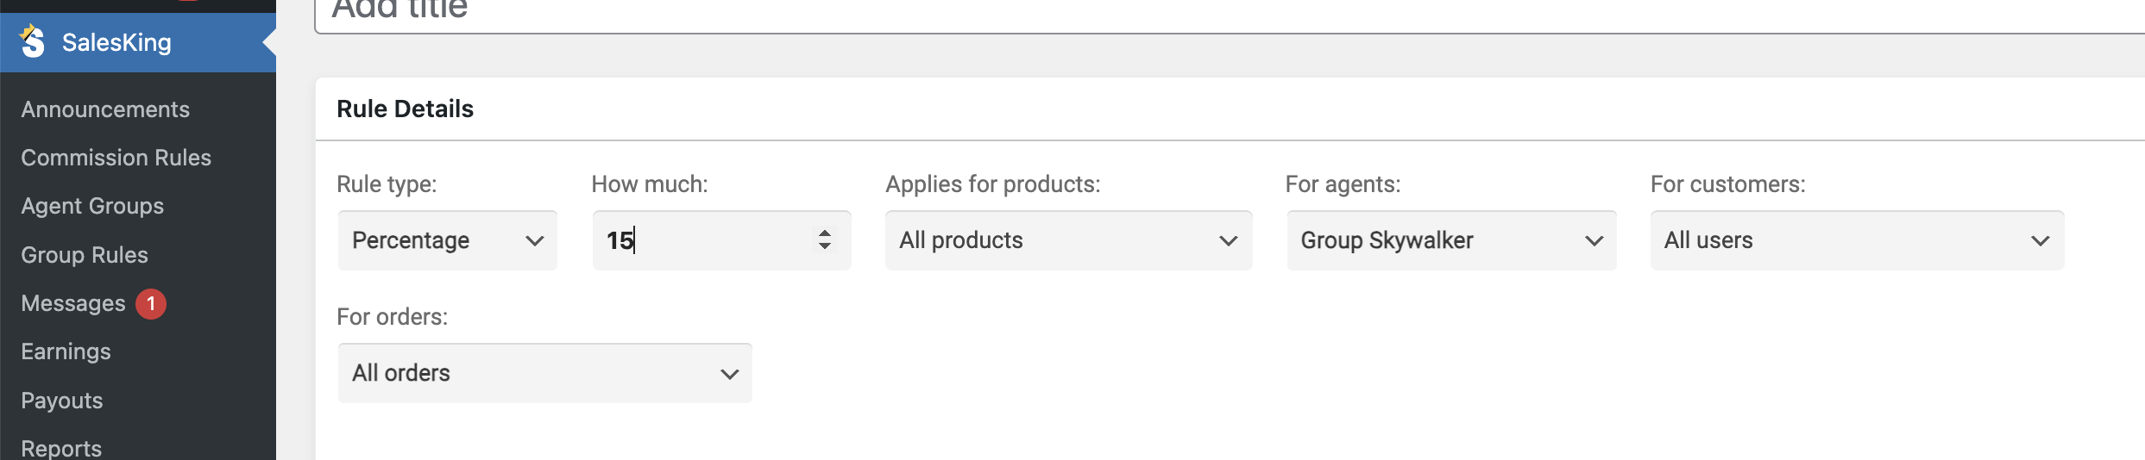Click the SalesKing crown logo icon
2145x460 pixels.
pos(32,41)
